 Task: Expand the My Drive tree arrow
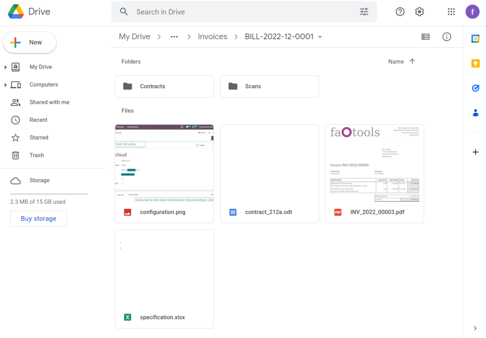[x=6, y=67]
